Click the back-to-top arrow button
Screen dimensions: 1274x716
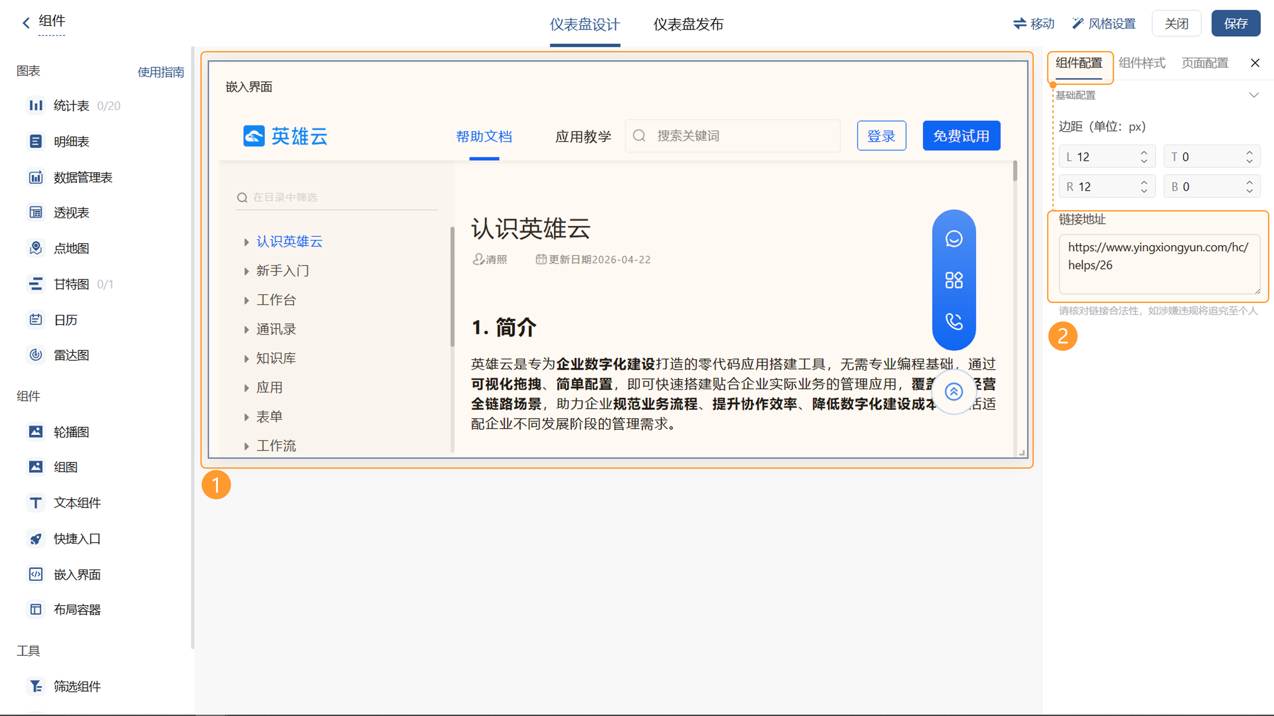(954, 391)
